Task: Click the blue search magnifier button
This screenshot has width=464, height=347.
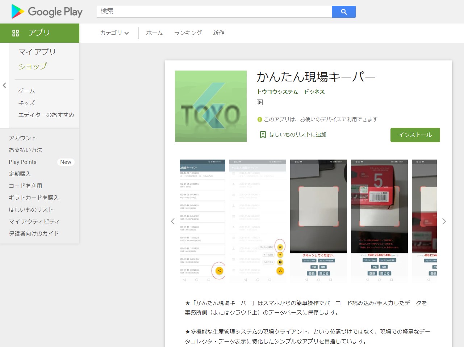Action: coord(343,12)
